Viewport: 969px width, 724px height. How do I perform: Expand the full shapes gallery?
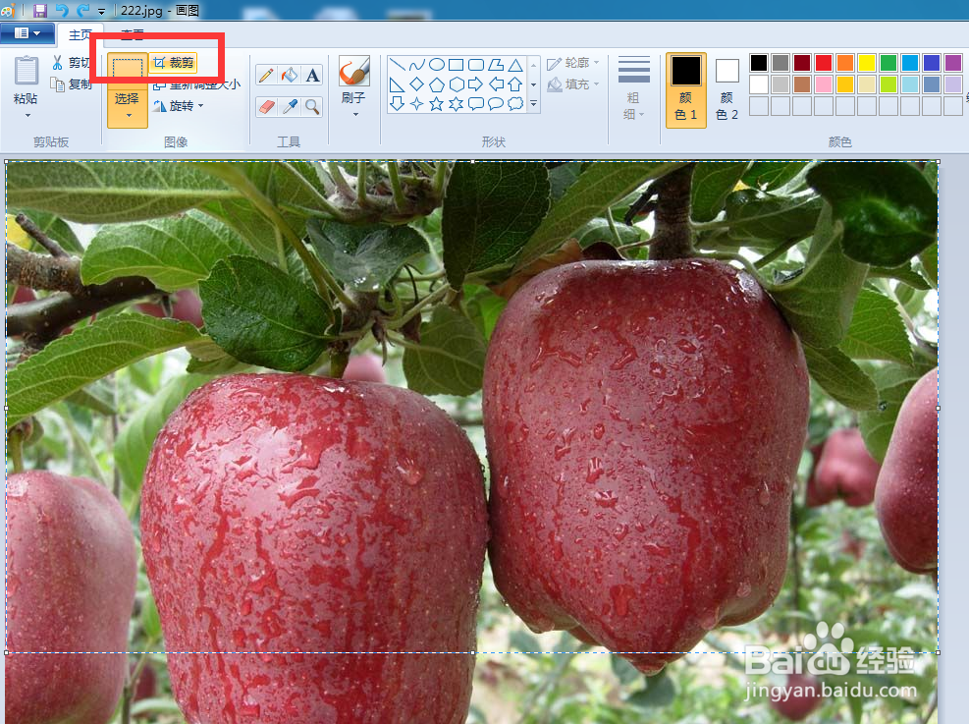click(x=534, y=104)
